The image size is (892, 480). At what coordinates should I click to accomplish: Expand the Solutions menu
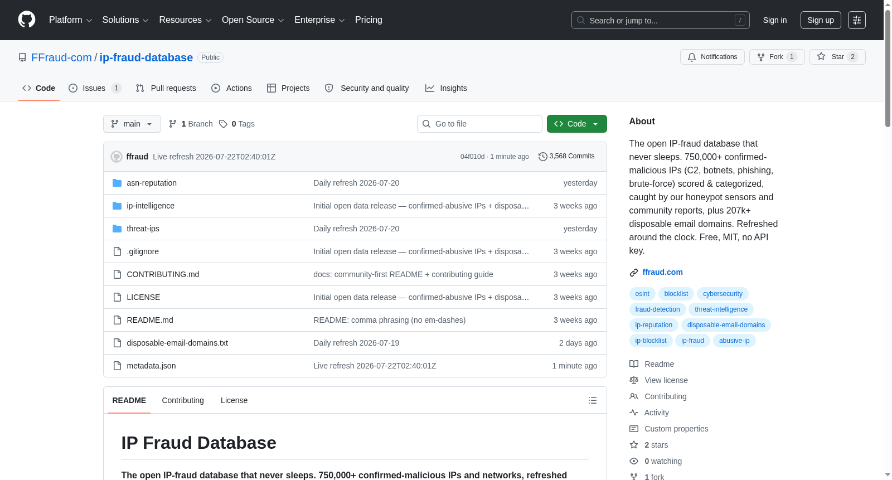(x=125, y=20)
